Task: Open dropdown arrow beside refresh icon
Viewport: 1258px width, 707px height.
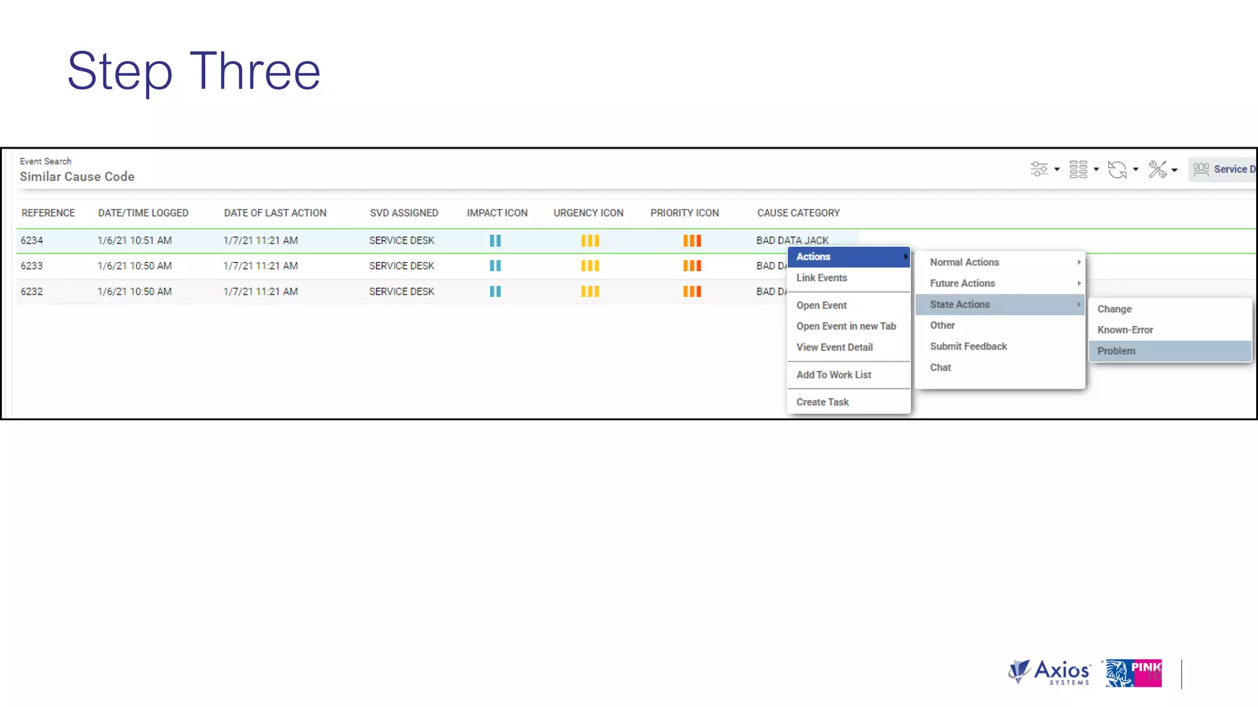Action: coord(1136,169)
